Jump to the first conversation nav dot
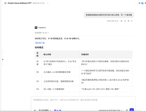 pos(3,52)
